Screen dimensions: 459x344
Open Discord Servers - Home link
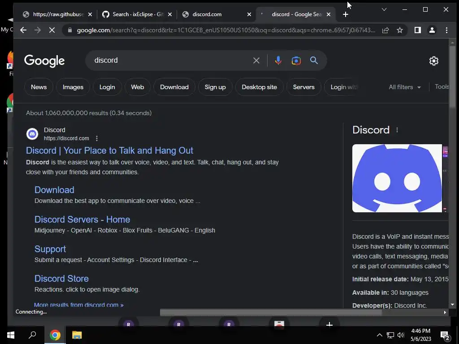pos(82,219)
